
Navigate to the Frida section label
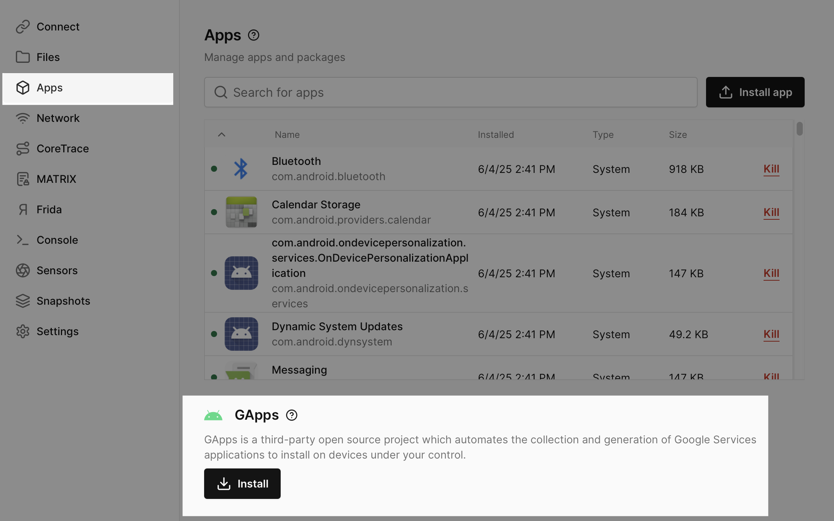(x=49, y=209)
